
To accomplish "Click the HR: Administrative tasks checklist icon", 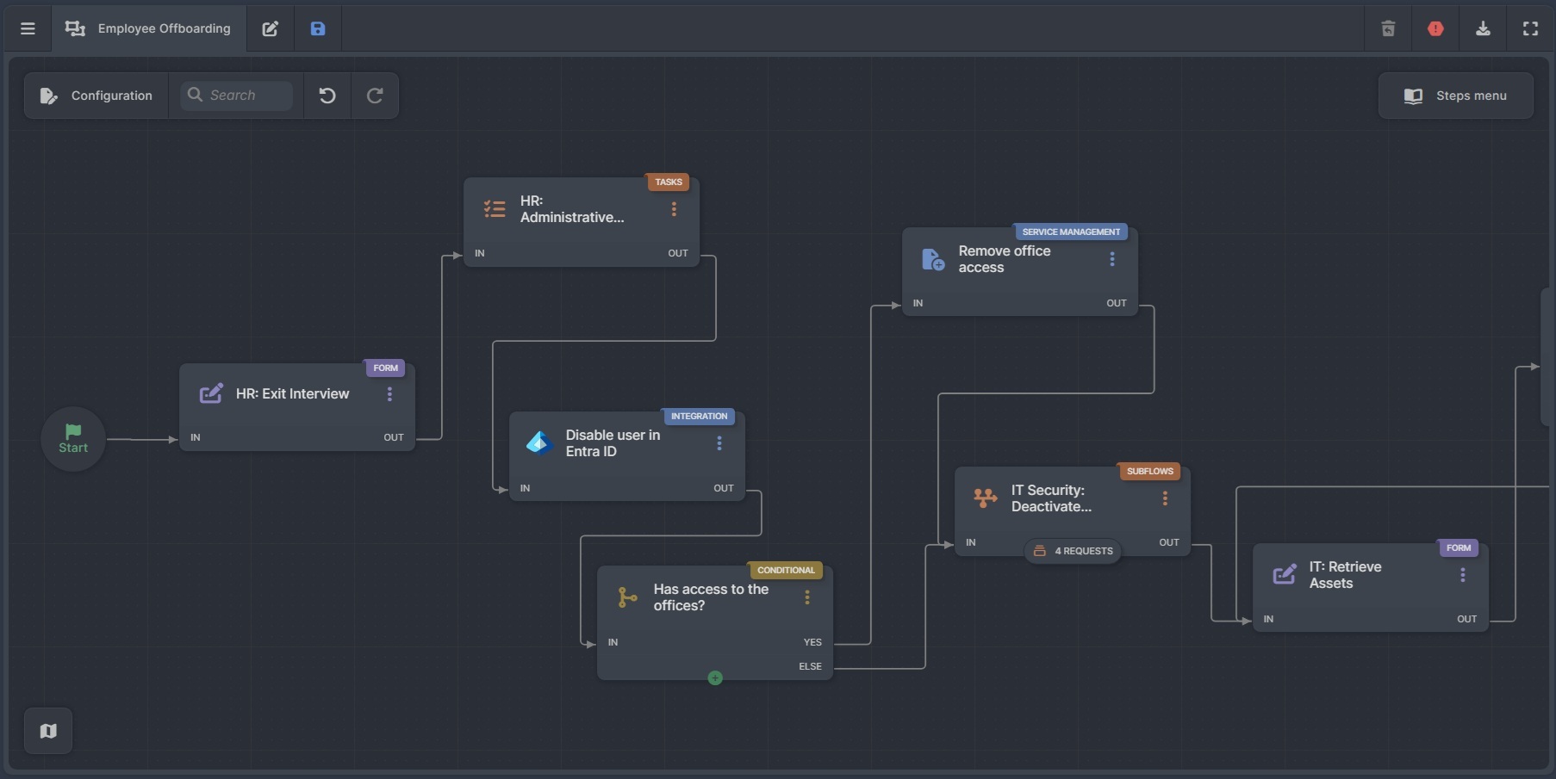I will (495, 208).
